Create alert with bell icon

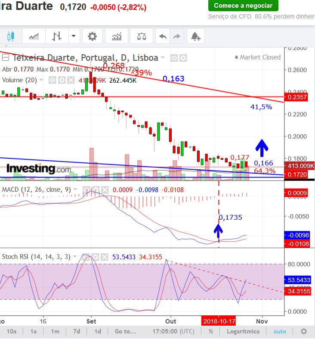point(196,36)
